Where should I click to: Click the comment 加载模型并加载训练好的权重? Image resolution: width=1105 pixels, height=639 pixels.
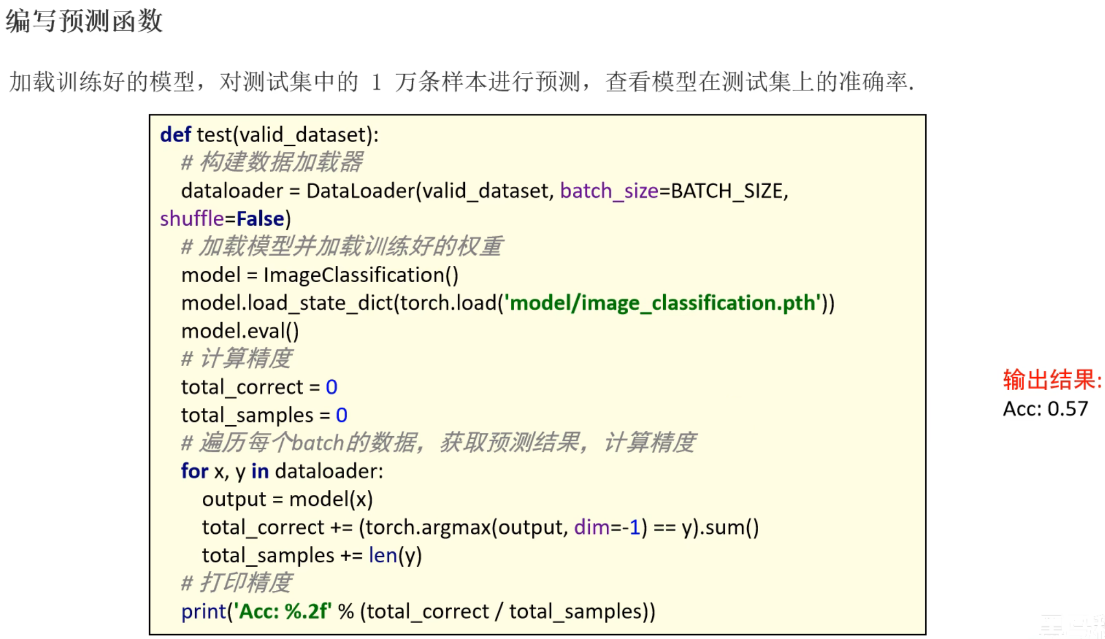341,247
